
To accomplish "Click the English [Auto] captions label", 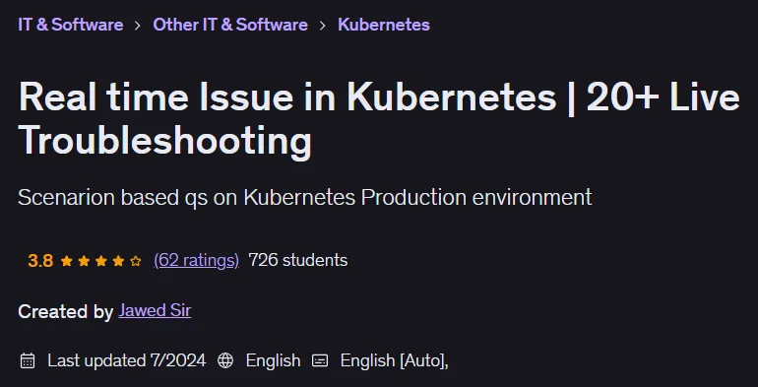I will click(394, 360).
